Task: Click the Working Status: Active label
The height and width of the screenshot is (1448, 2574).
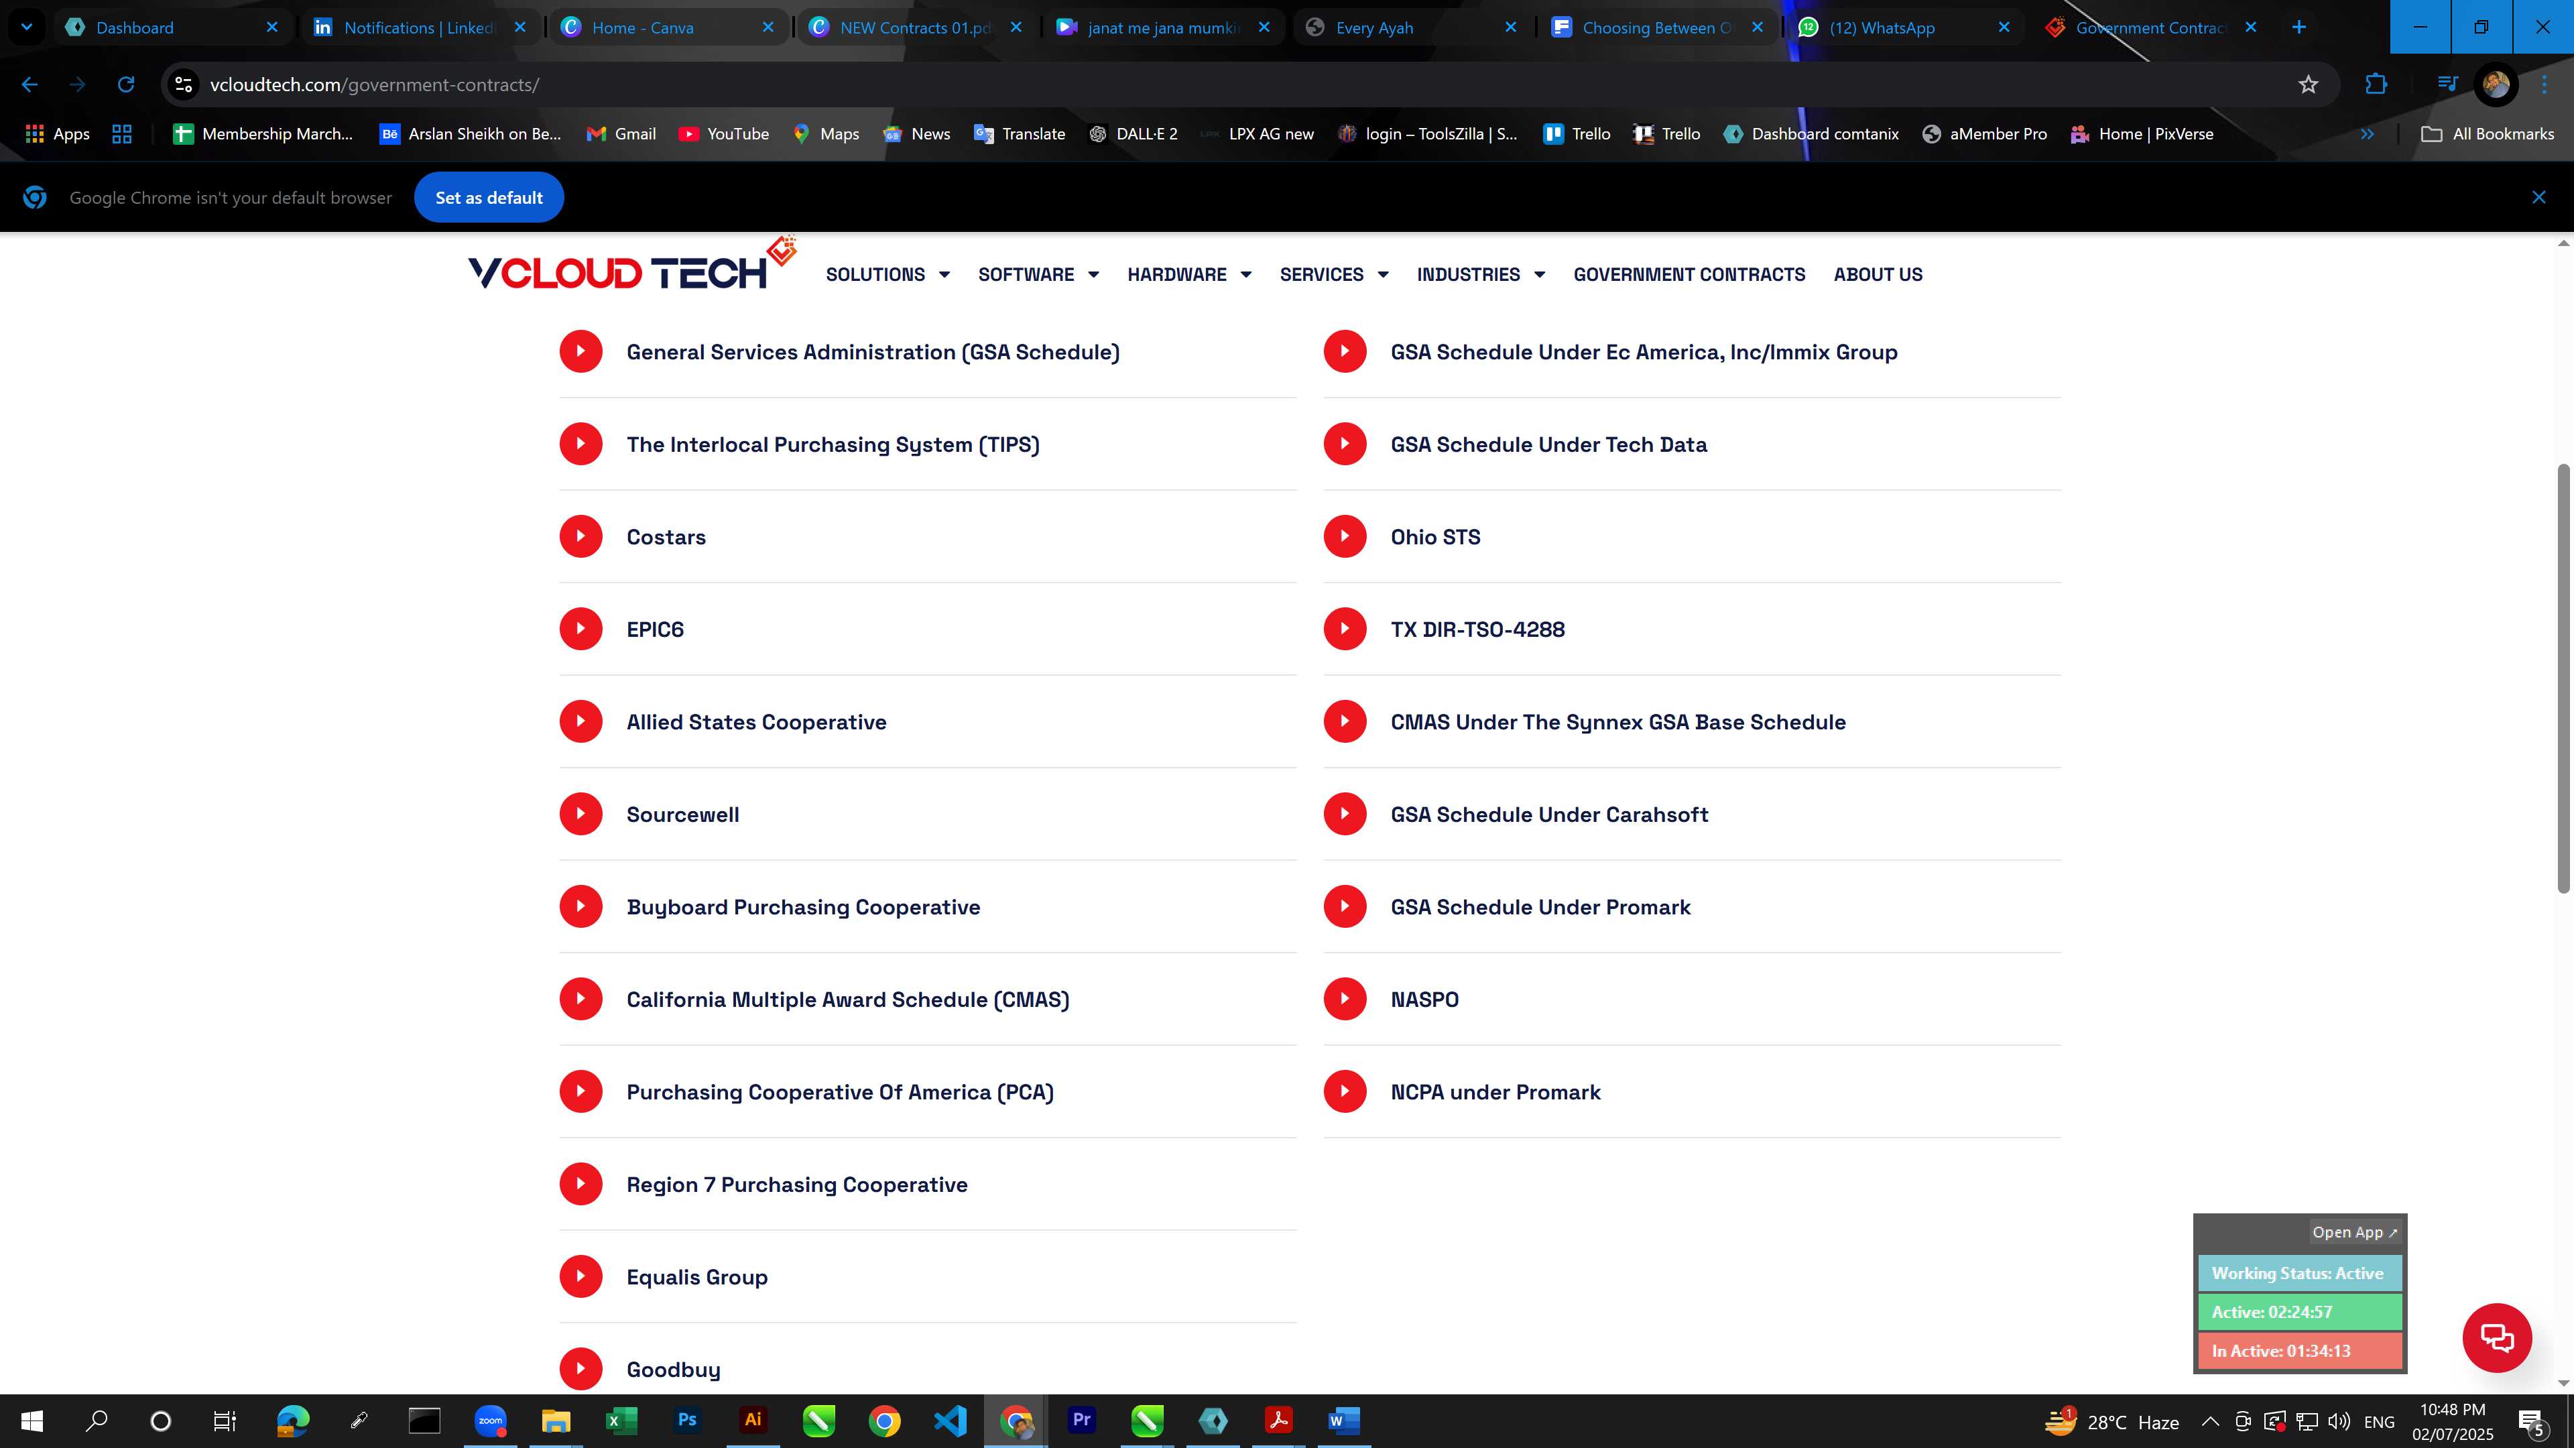Action: click(2299, 1273)
